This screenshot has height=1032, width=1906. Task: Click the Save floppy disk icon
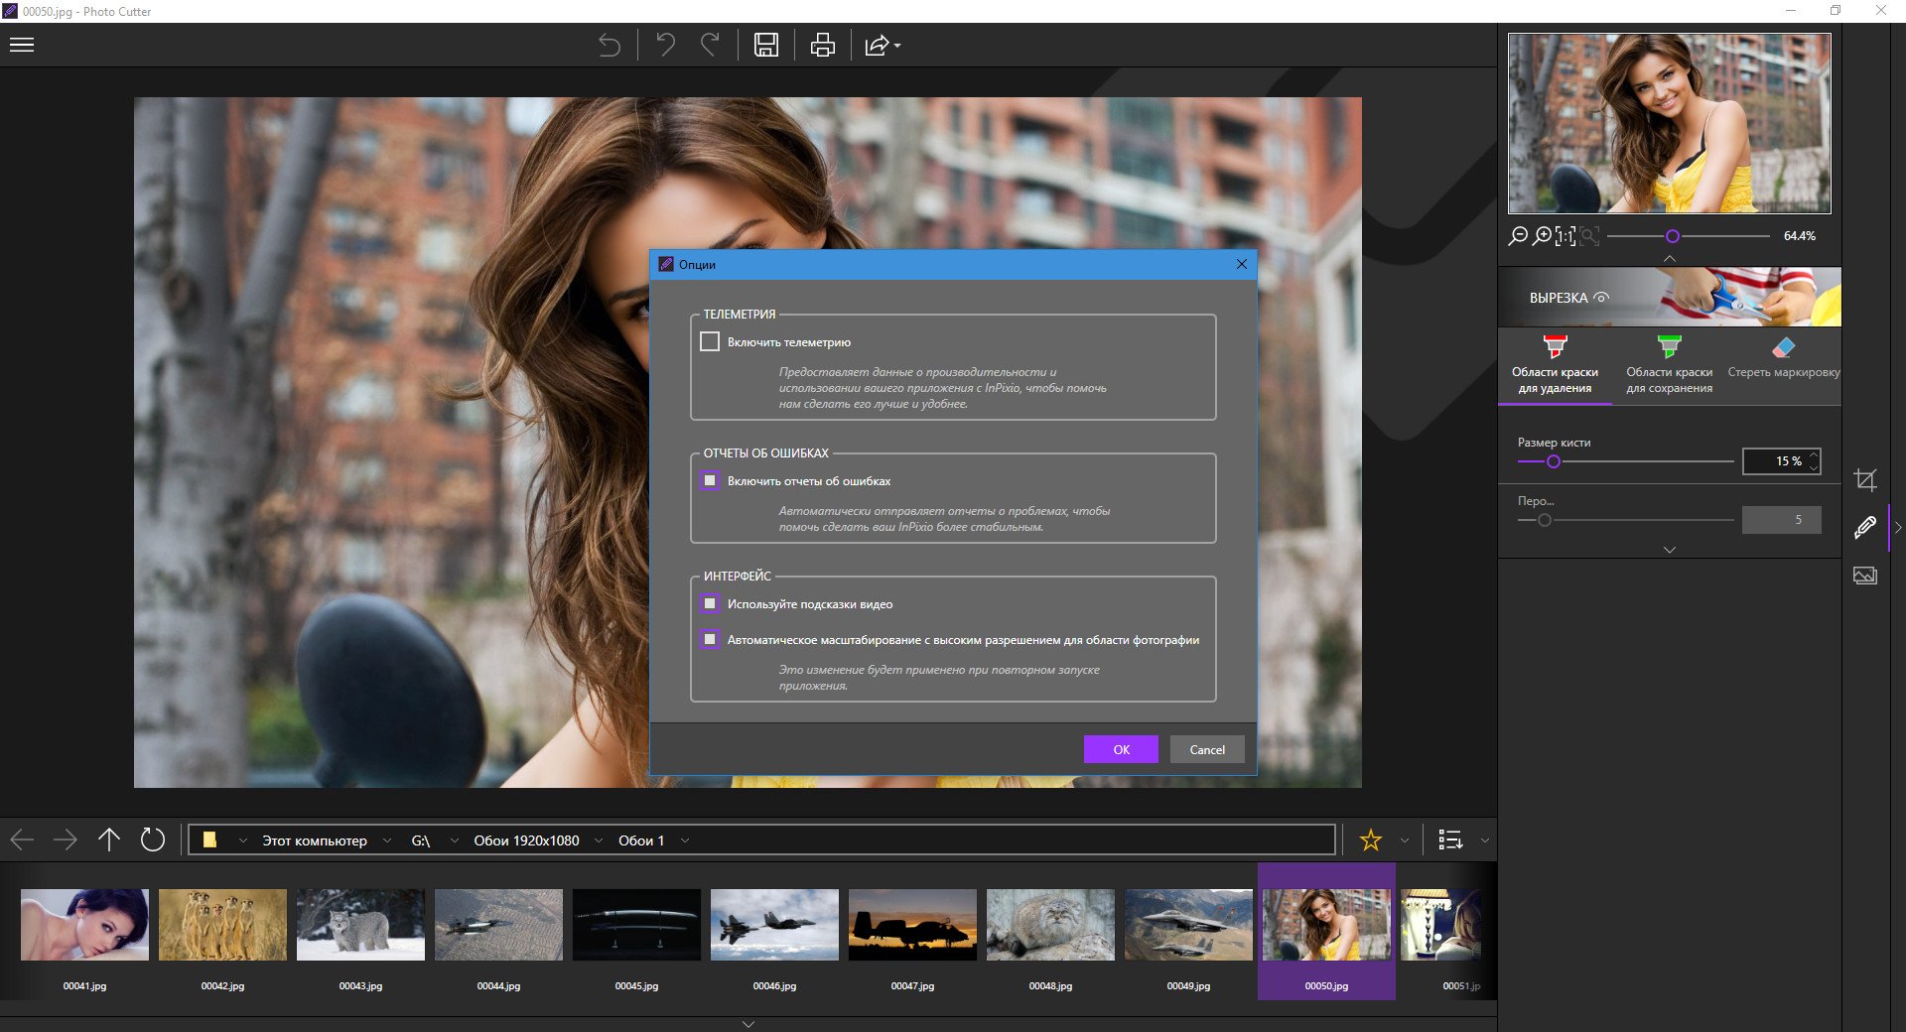765,45
